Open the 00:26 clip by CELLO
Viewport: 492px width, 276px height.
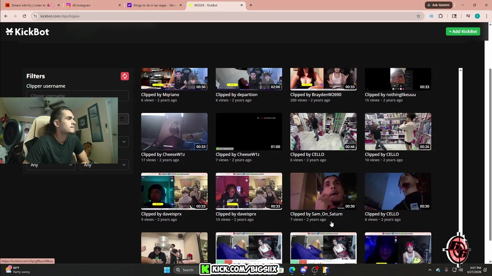coord(398,131)
